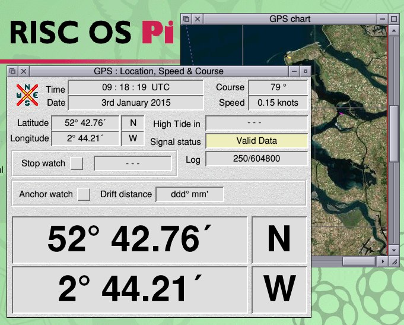Close the GPS chart window
This screenshot has height=325, width=404.
point(198,19)
